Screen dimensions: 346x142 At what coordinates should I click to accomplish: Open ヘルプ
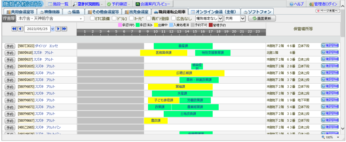[296, 4]
